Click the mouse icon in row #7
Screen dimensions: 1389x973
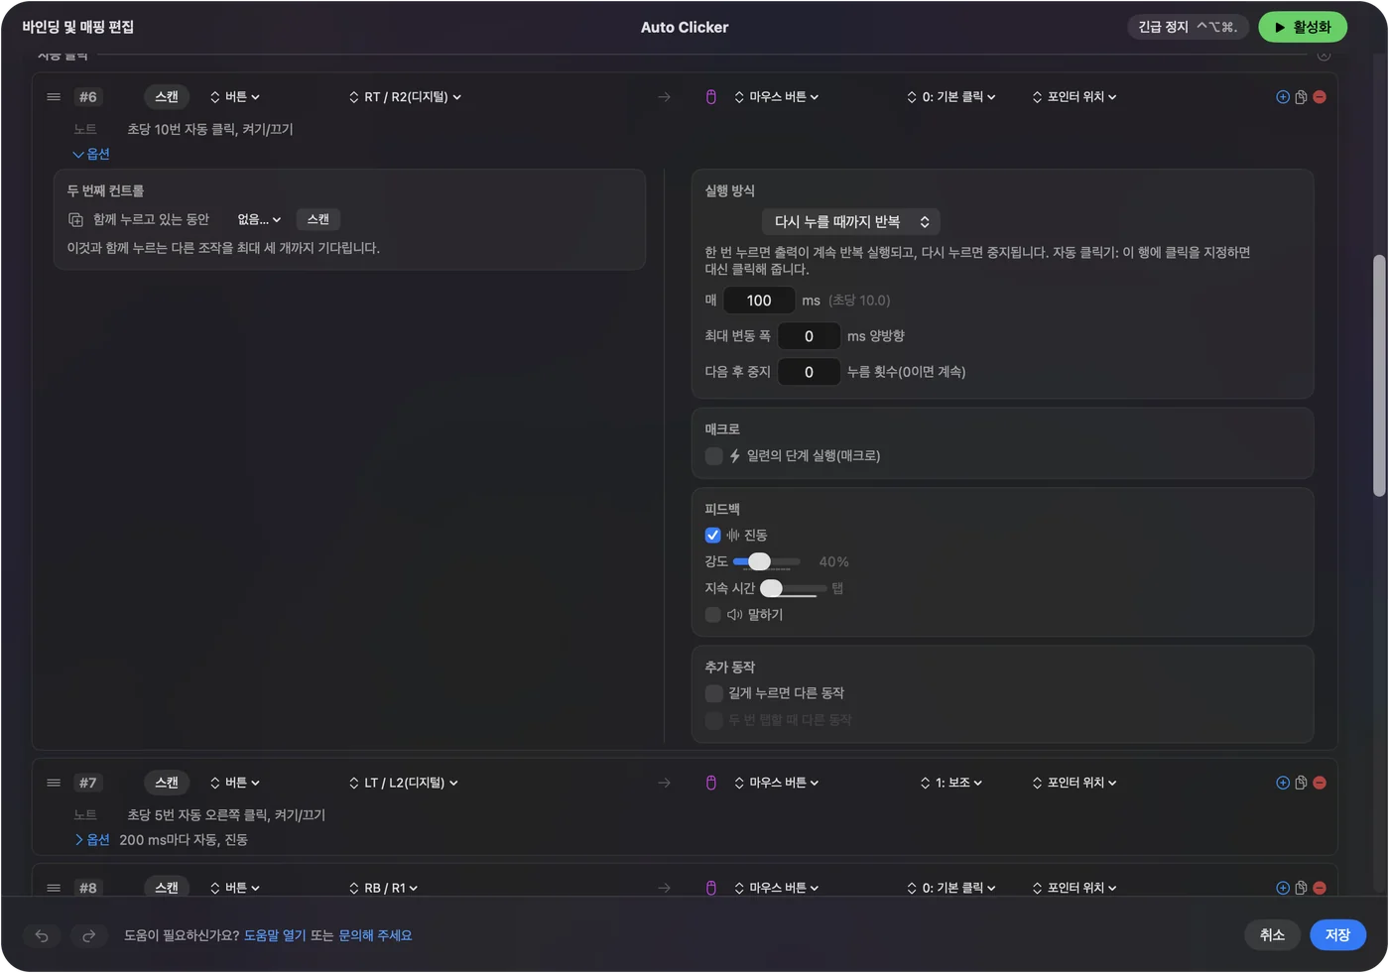click(x=710, y=783)
